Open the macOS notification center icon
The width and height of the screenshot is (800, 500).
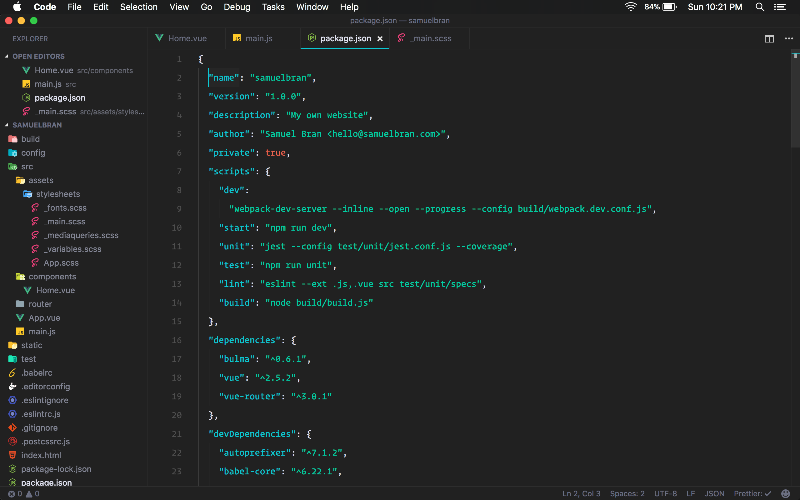[780, 7]
